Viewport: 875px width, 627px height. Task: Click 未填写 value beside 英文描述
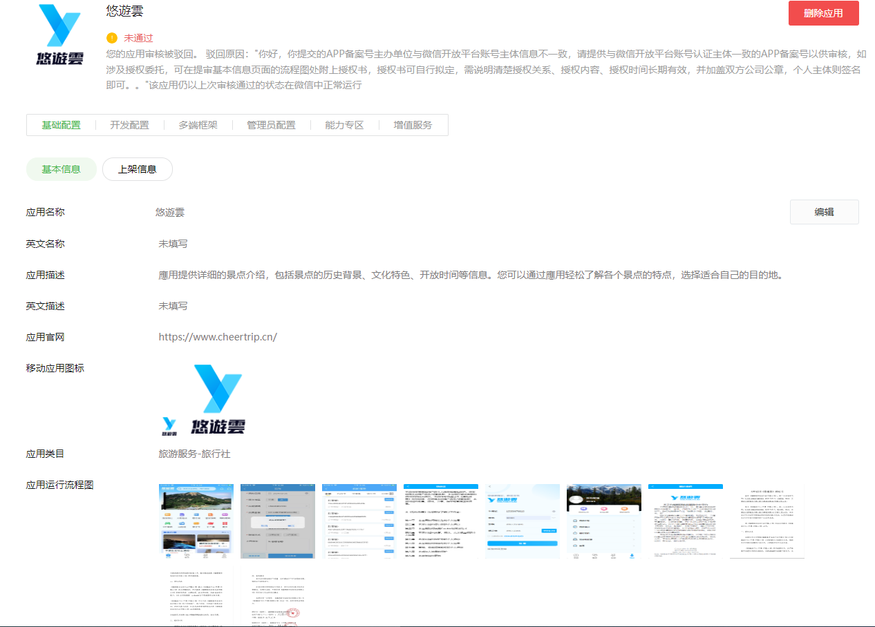point(173,306)
